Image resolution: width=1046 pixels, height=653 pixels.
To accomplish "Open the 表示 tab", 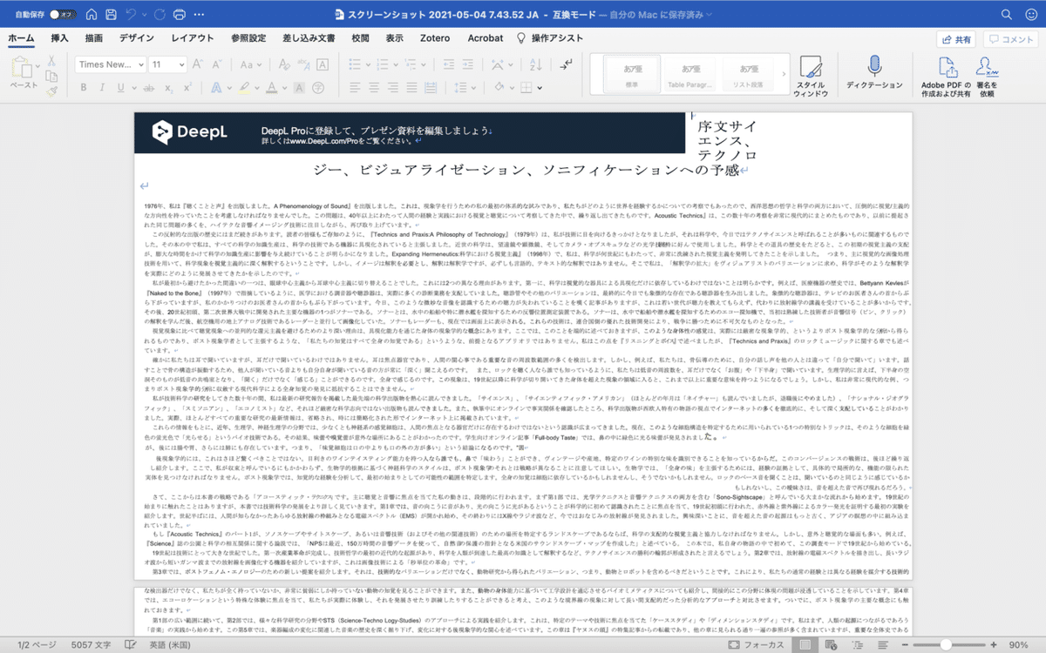I will (395, 38).
